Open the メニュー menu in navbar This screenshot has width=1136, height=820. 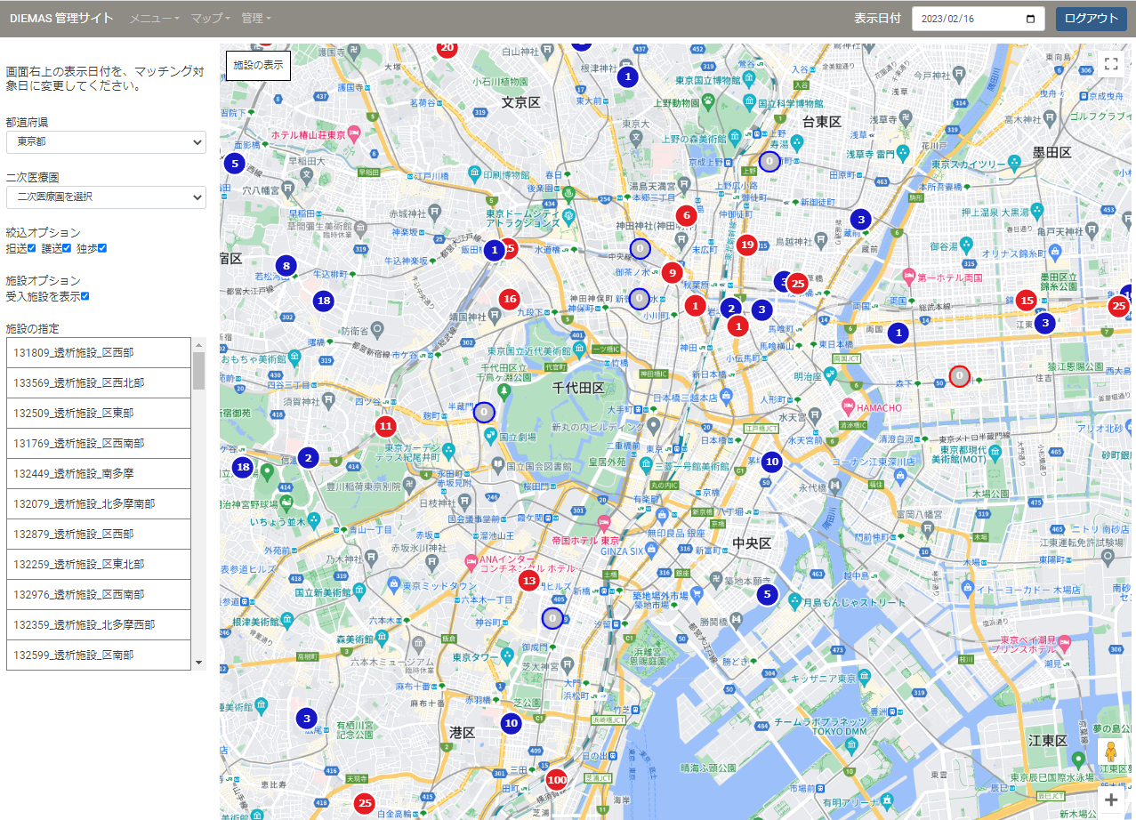coord(154,18)
